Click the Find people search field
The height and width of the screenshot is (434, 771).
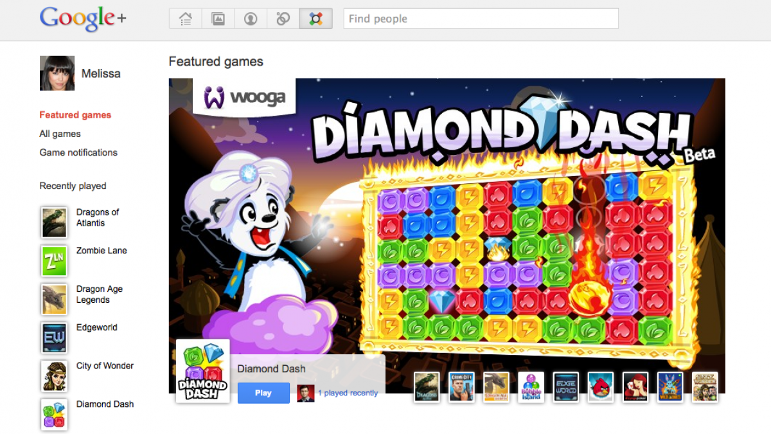[481, 19]
